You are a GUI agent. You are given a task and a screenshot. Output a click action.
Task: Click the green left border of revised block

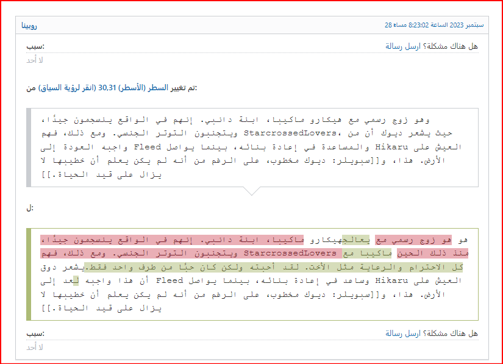[x=29, y=274]
